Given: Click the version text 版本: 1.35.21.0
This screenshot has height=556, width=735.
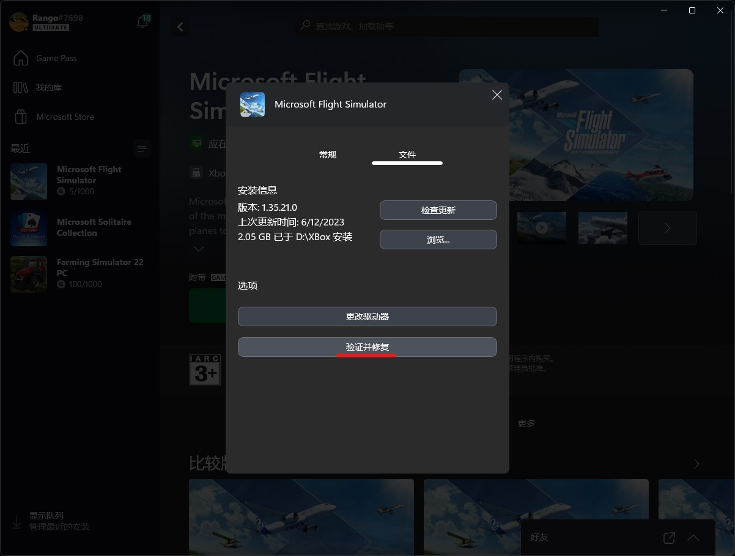Looking at the screenshot, I should pos(267,208).
